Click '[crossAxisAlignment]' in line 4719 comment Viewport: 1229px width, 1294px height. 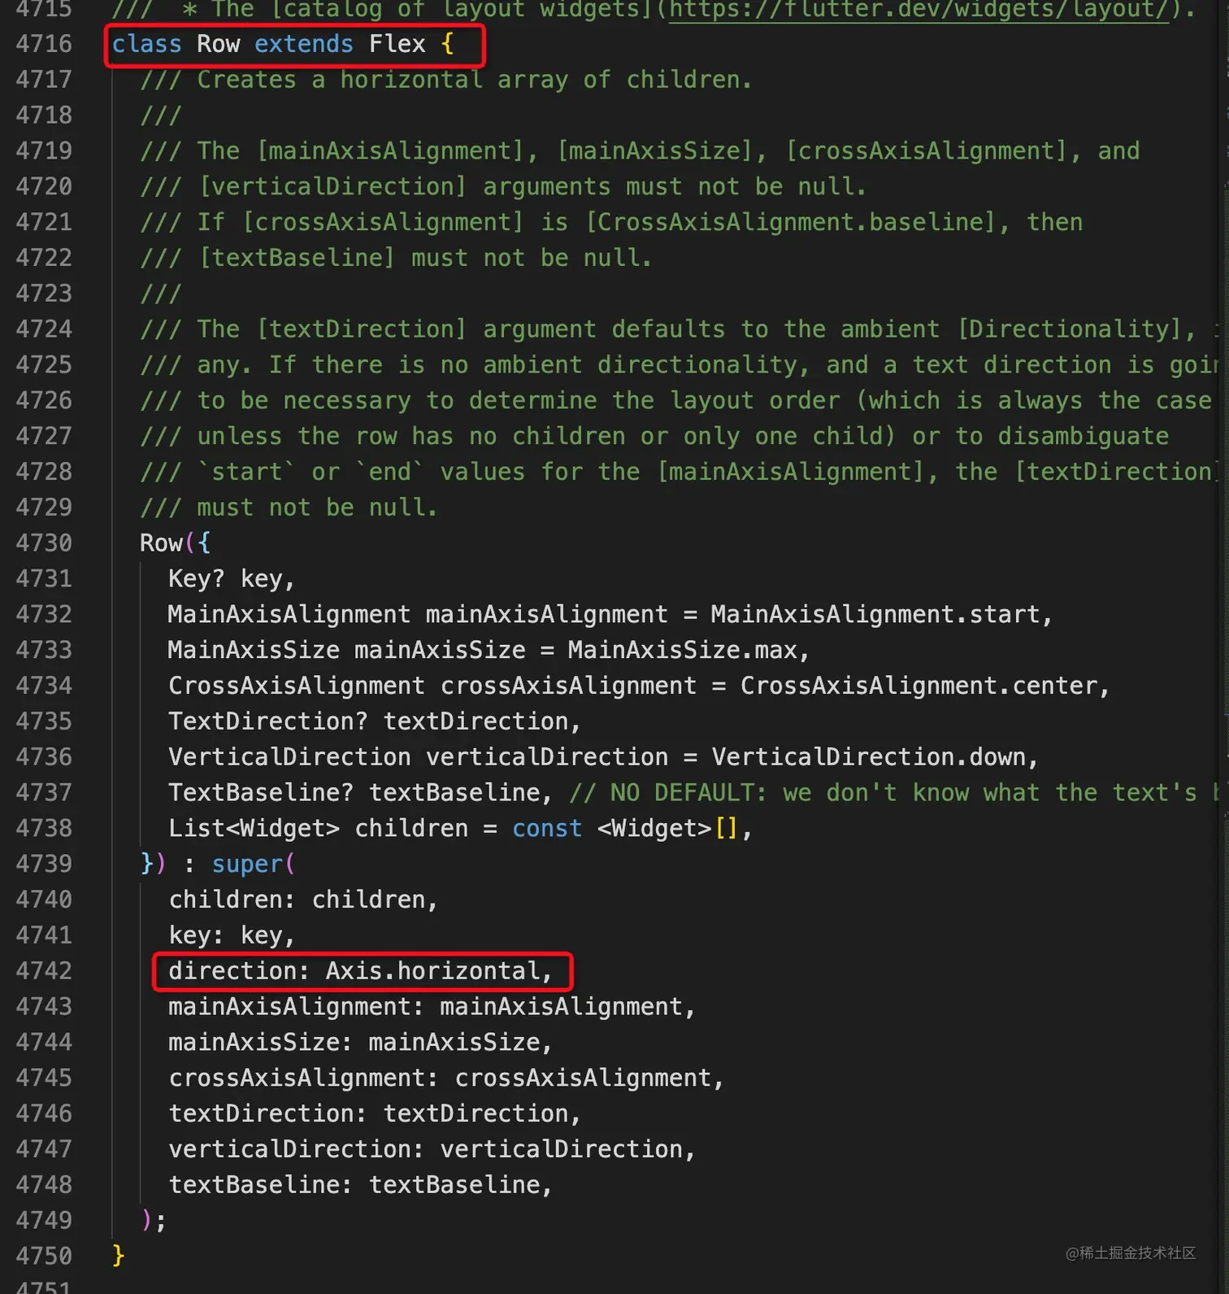coord(925,151)
